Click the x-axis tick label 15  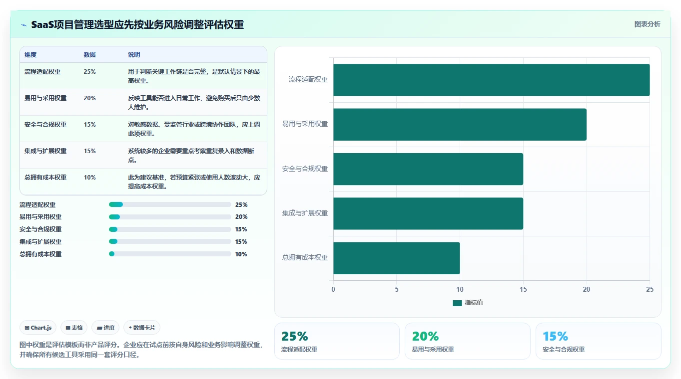523,289
